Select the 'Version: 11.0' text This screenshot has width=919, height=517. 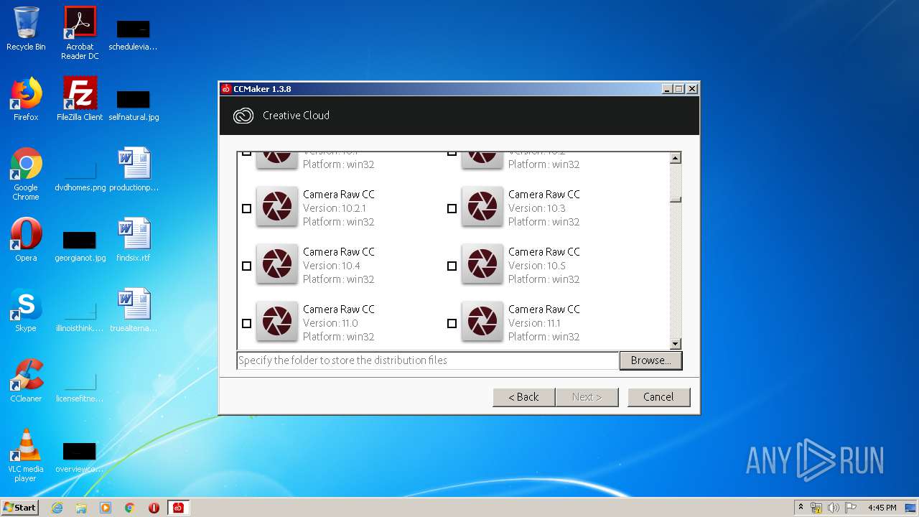(330, 323)
